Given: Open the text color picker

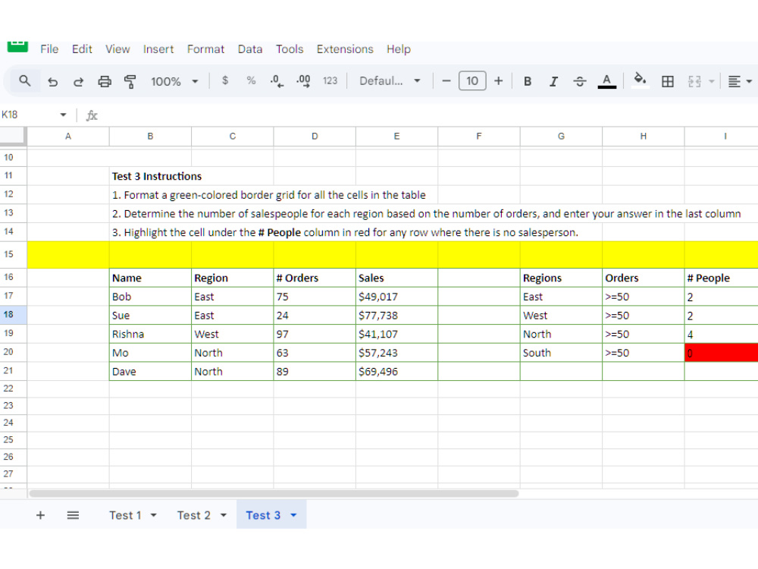Looking at the screenshot, I should (606, 81).
